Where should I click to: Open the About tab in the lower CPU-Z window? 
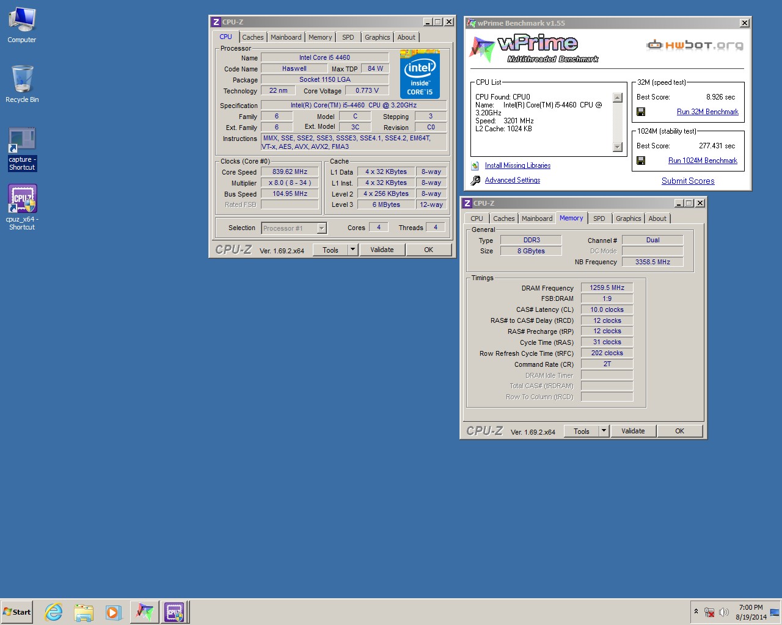click(657, 219)
